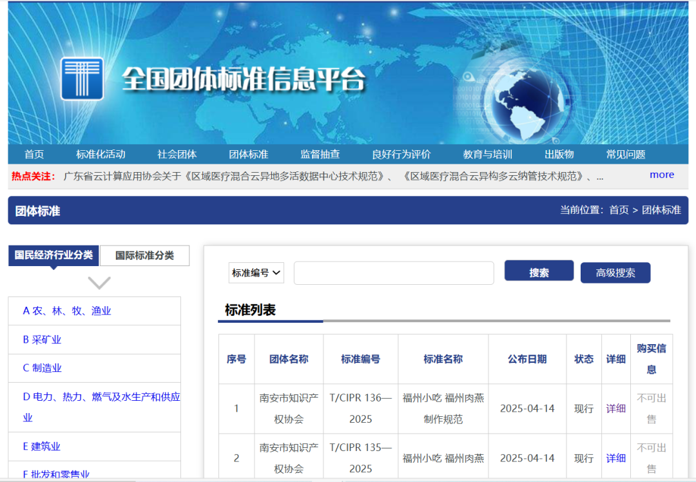696x482 pixels.
Task: Switch to the 国际标准分类 tab
Action: [144, 255]
